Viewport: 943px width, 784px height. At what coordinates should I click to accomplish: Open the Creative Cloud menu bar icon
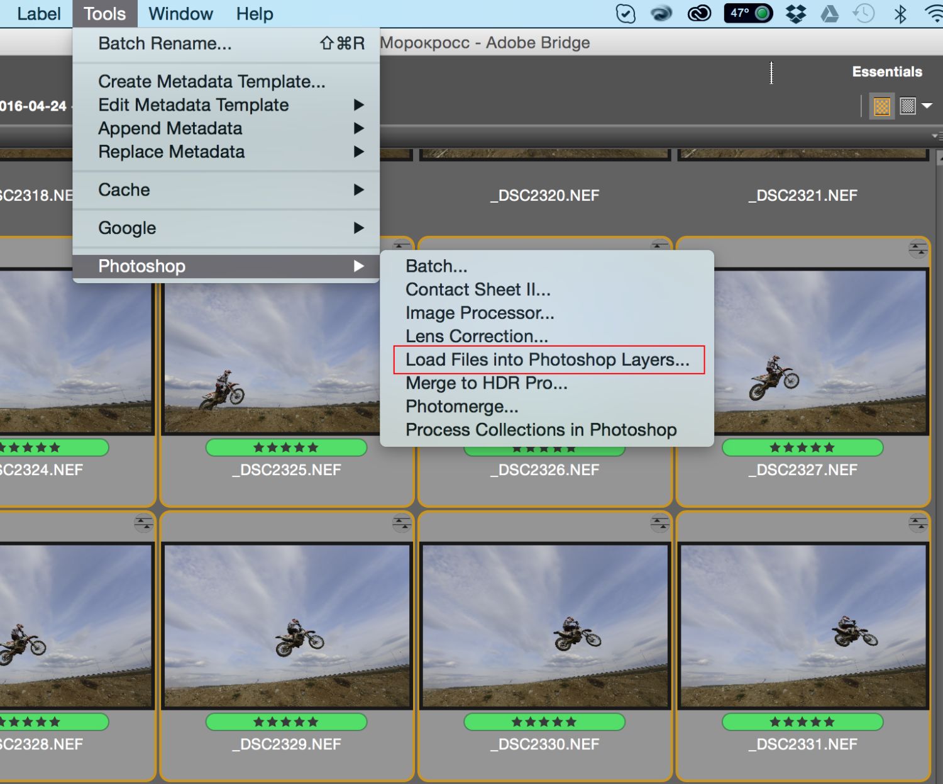pyautogui.click(x=699, y=13)
